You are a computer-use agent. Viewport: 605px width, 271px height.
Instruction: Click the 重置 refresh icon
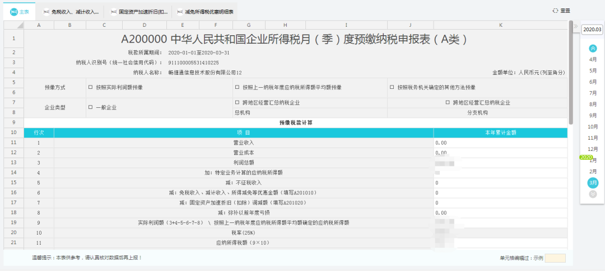tap(555, 11)
